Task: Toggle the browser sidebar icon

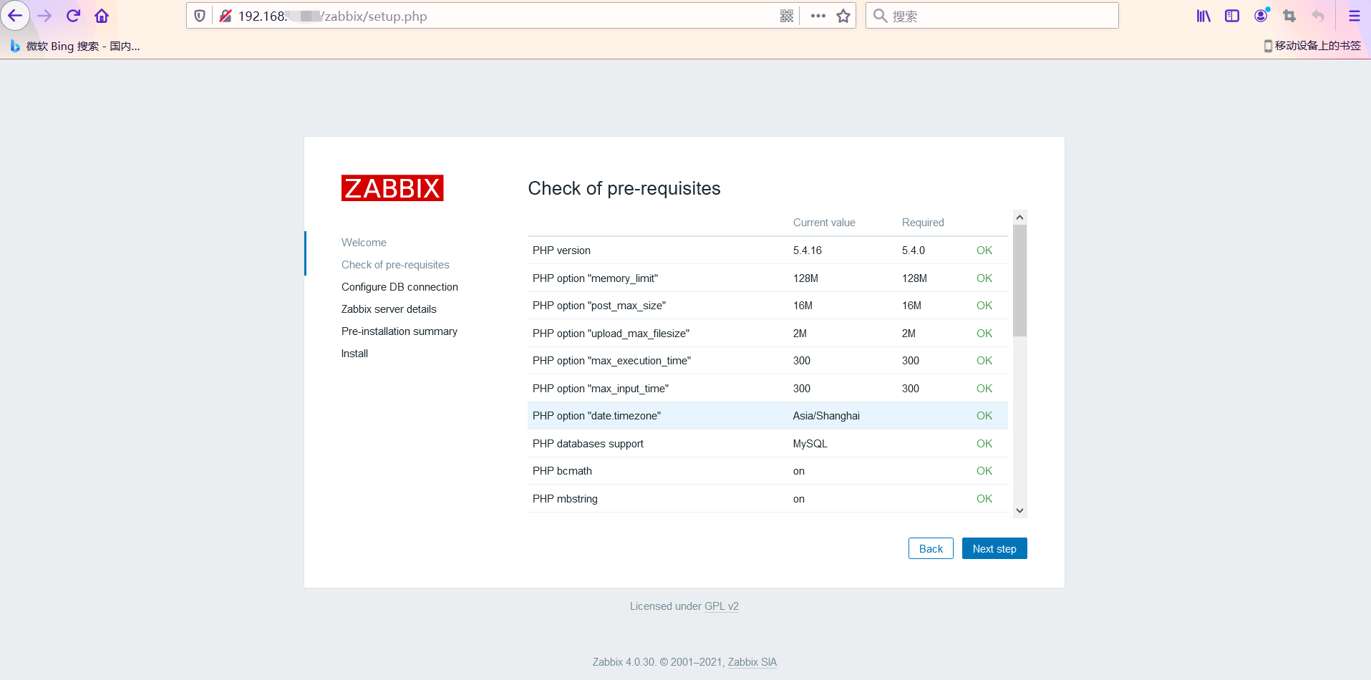Action: 1232,15
